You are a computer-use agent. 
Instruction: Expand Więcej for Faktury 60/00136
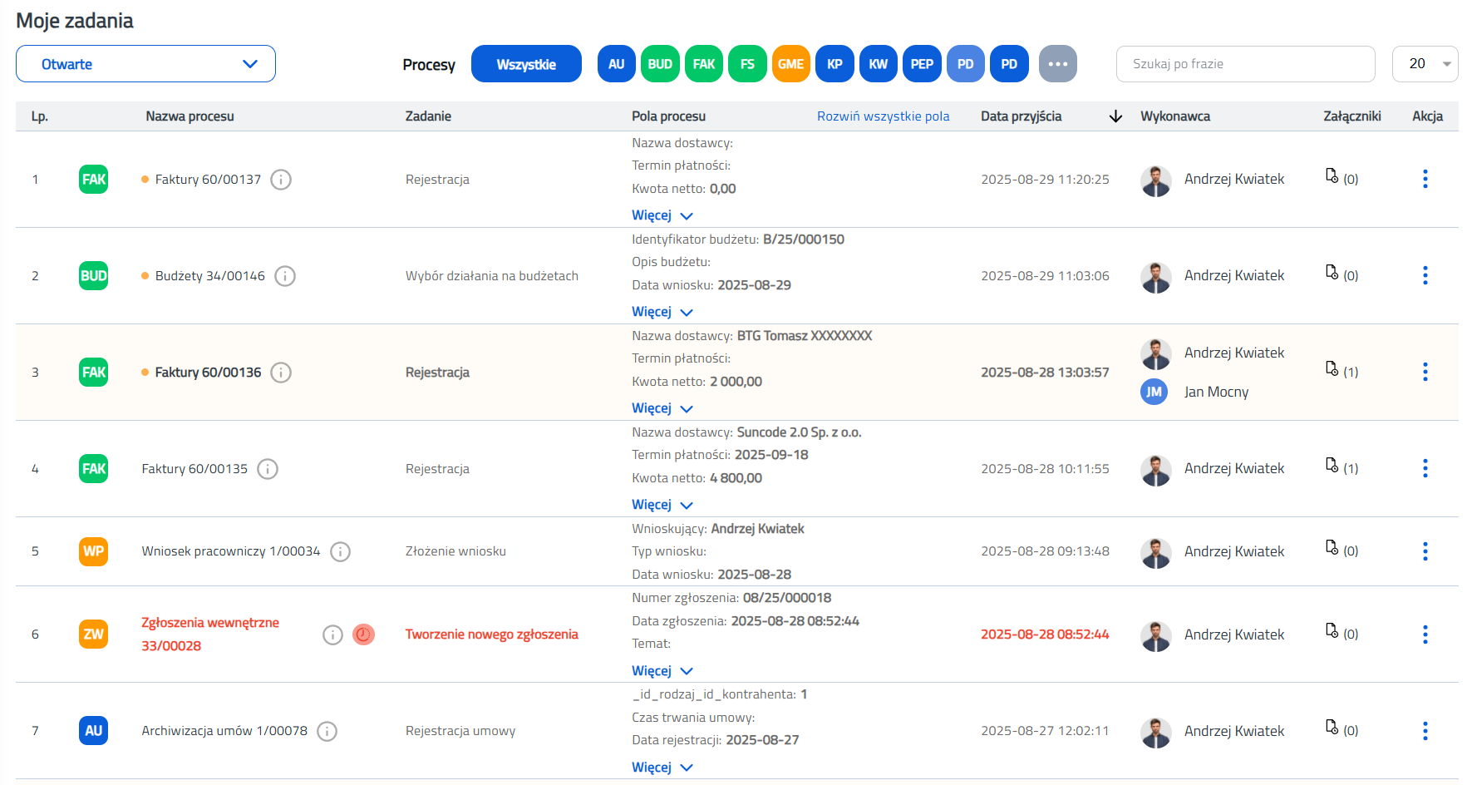pyautogui.click(x=662, y=408)
